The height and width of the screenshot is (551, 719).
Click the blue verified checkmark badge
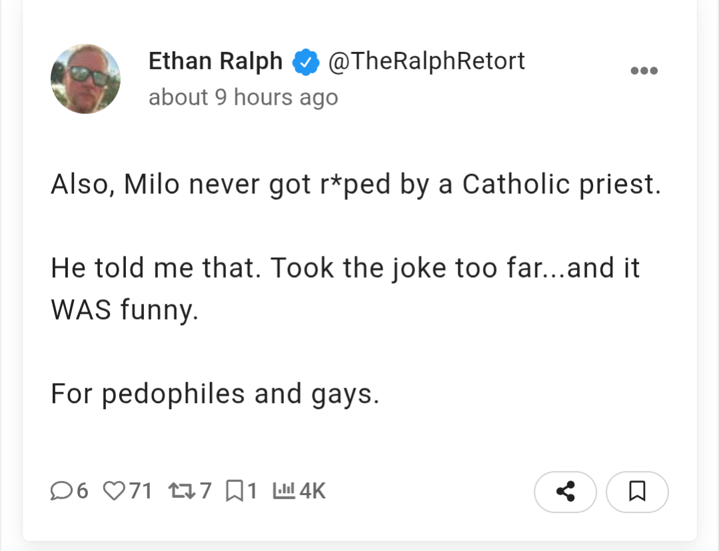pyautogui.click(x=305, y=62)
